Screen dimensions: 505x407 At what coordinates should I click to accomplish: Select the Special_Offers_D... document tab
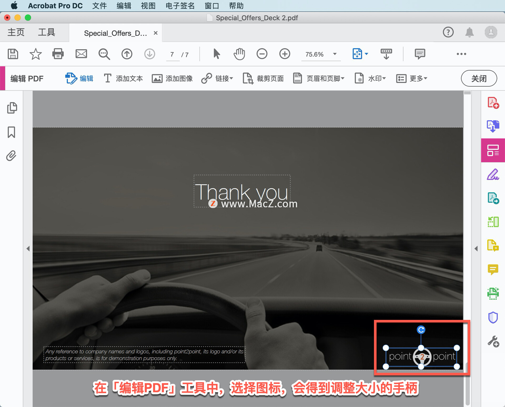[x=115, y=33]
